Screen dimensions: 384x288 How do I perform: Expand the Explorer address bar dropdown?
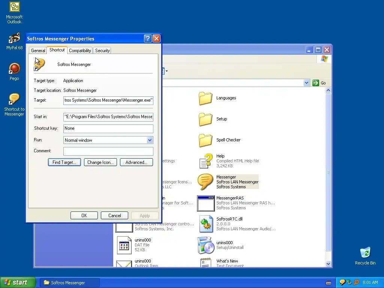(x=307, y=83)
